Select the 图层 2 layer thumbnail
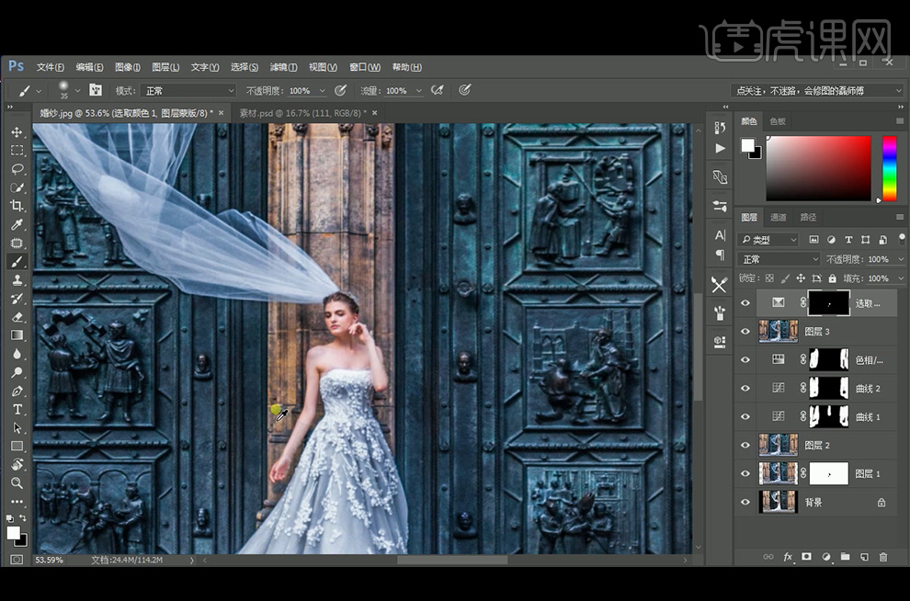The image size is (910, 601). [779, 445]
